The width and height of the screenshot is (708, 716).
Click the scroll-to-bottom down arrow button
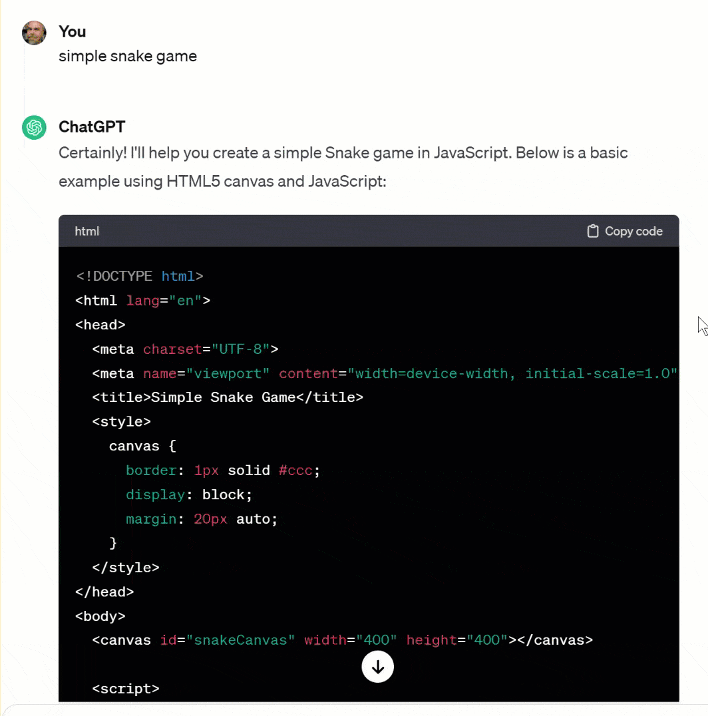pyautogui.click(x=377, y=667)
